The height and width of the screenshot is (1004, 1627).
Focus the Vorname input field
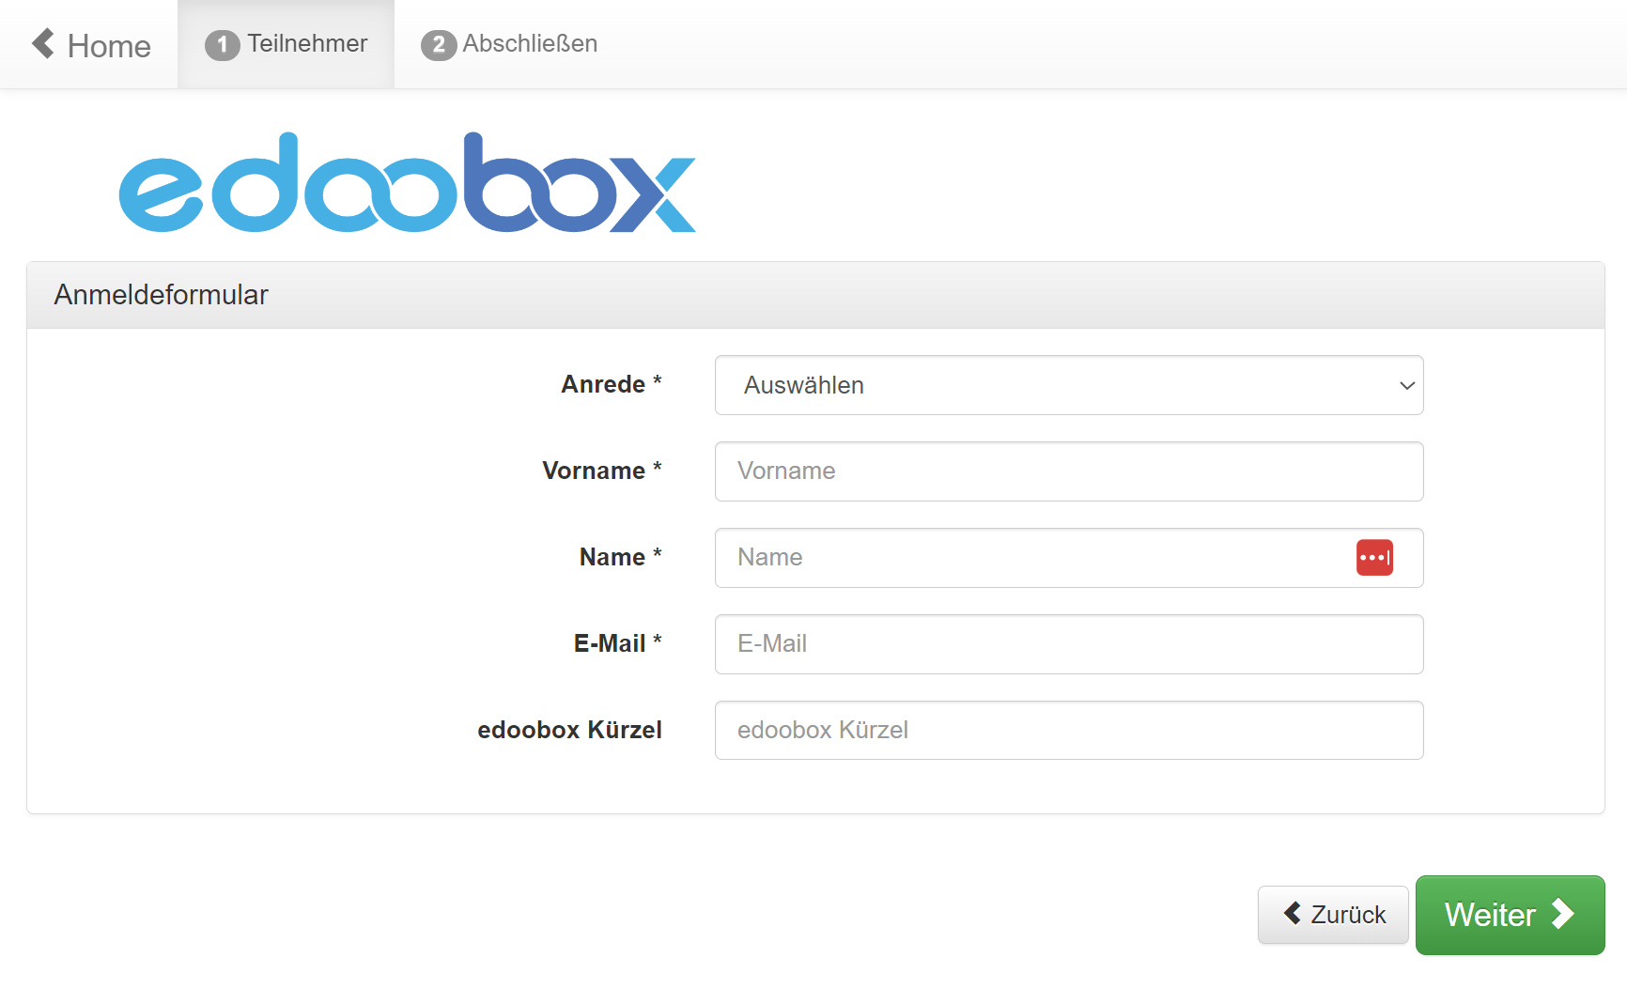[1068, 471]
